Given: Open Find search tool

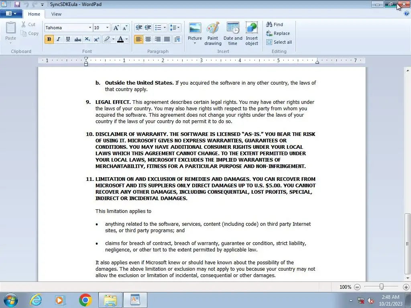Looking at the screenshot, I should (275, 24).
